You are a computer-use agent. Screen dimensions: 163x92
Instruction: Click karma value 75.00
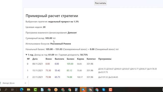click(x=79, y=71)
